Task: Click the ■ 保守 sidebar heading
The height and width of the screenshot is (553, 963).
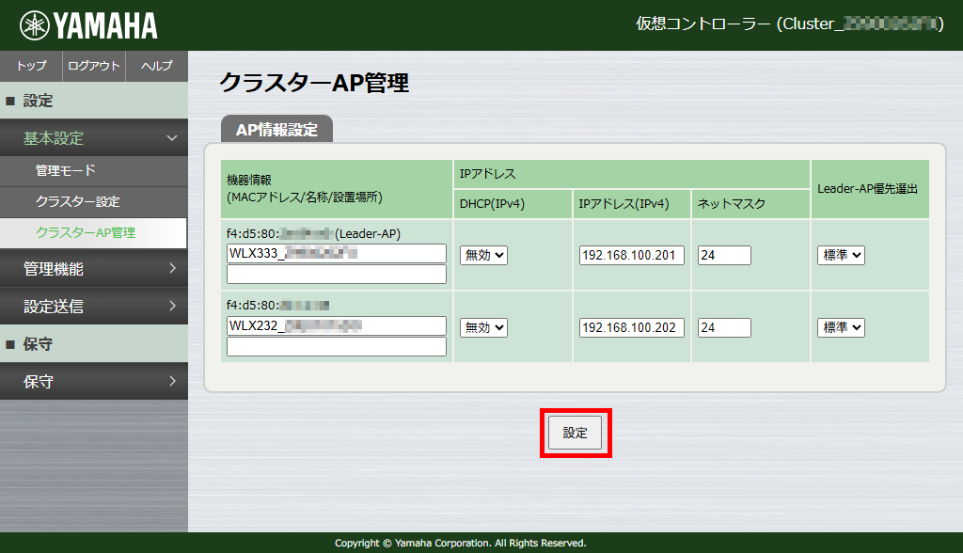Action: tap(94, 344)
